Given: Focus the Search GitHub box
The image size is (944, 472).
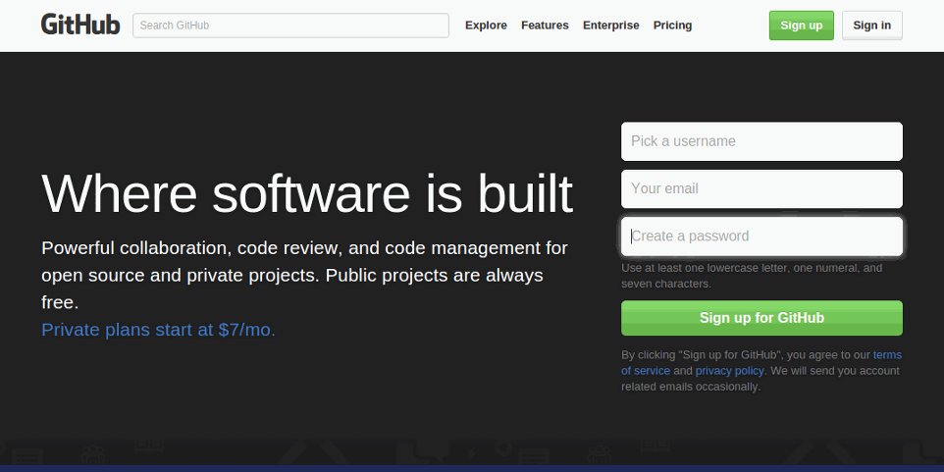Looking at the screenshot, I should (290, 26).
